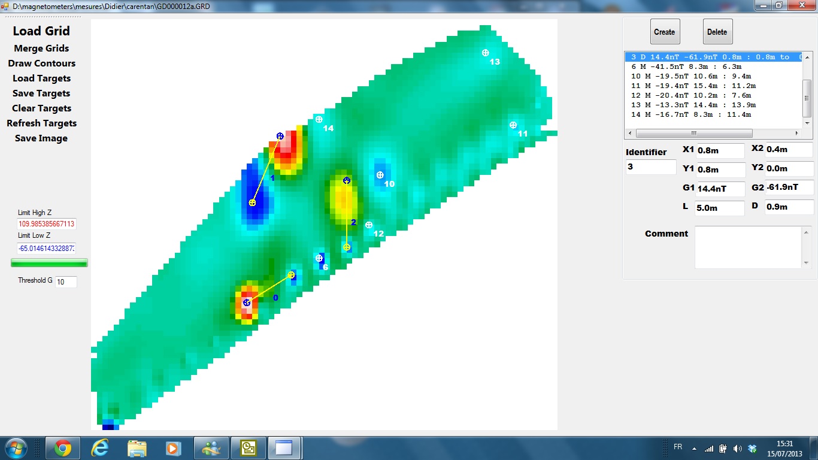This screenshot has width=818, height=460.
Task: Select the blue endpoint marker of dipole 2
Action: coord(346,180)
